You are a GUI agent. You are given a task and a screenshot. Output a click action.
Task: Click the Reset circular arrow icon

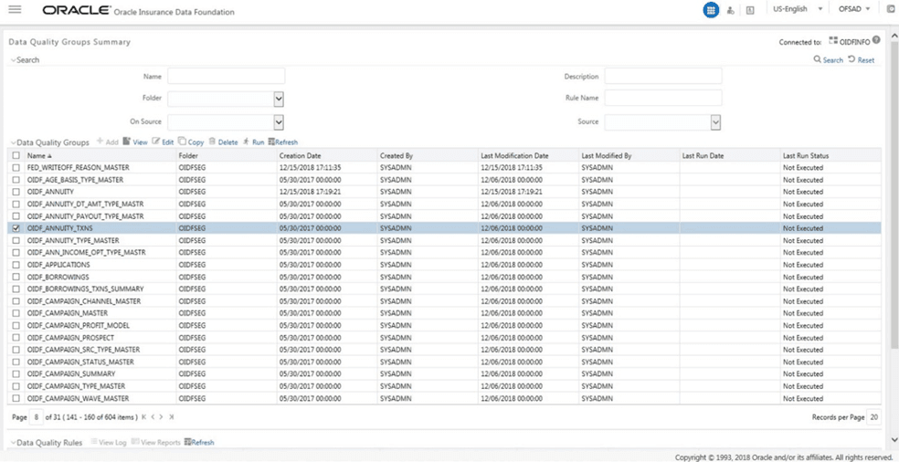click(851, 59)
